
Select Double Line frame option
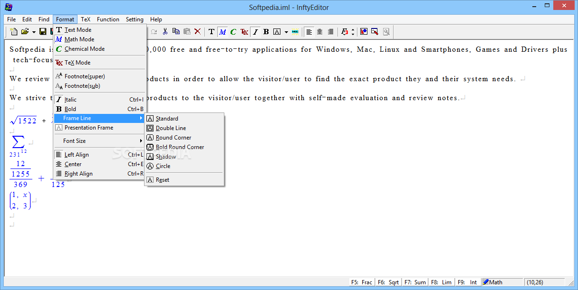[x=184, y=128]
